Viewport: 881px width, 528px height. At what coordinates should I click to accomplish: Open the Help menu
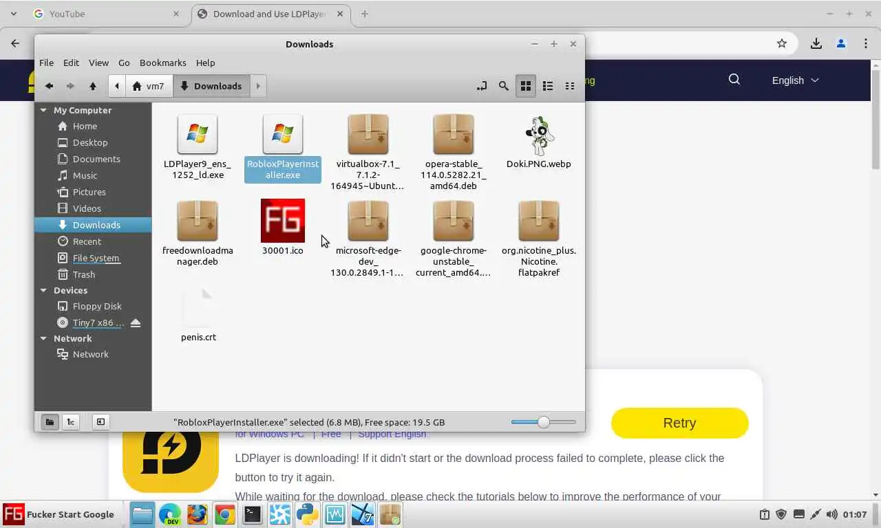205,63
